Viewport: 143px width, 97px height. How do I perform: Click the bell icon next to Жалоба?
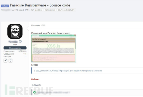tap(32, 85)
